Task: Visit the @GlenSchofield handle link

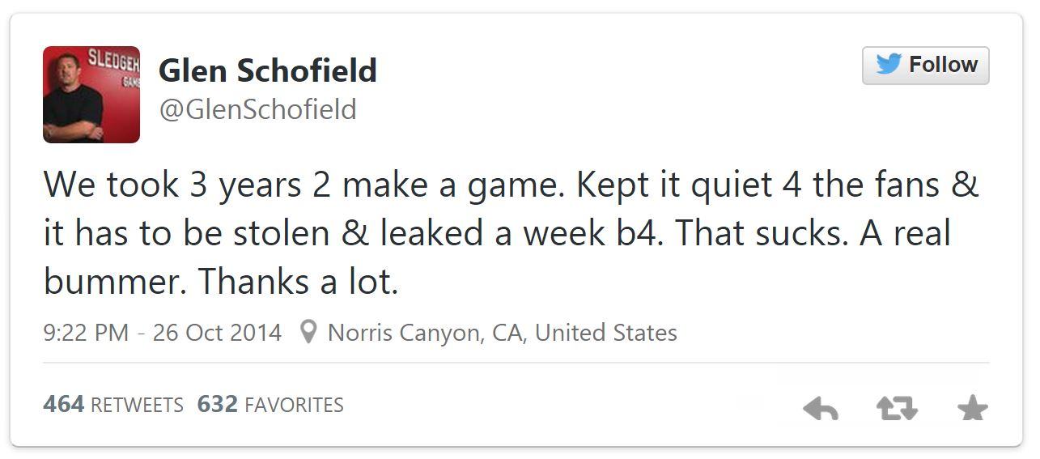Action: coord(257,109)
